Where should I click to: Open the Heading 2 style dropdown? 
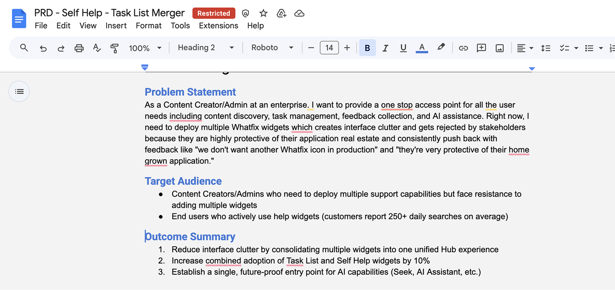(205, 48)
